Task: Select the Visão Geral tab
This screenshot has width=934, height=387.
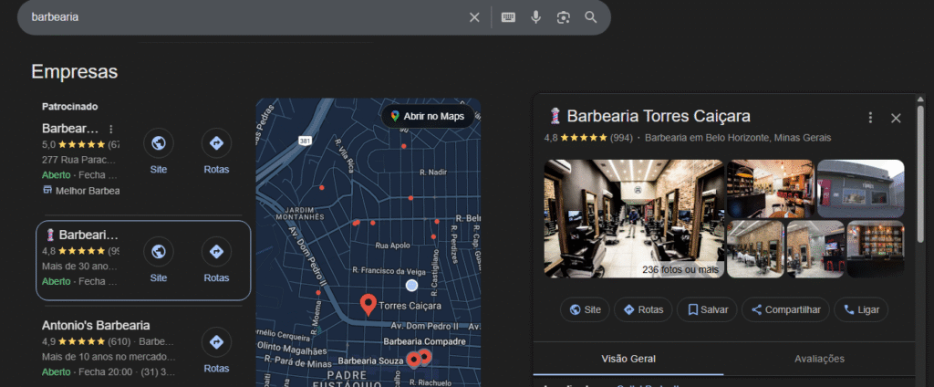Action: [628, 359]
